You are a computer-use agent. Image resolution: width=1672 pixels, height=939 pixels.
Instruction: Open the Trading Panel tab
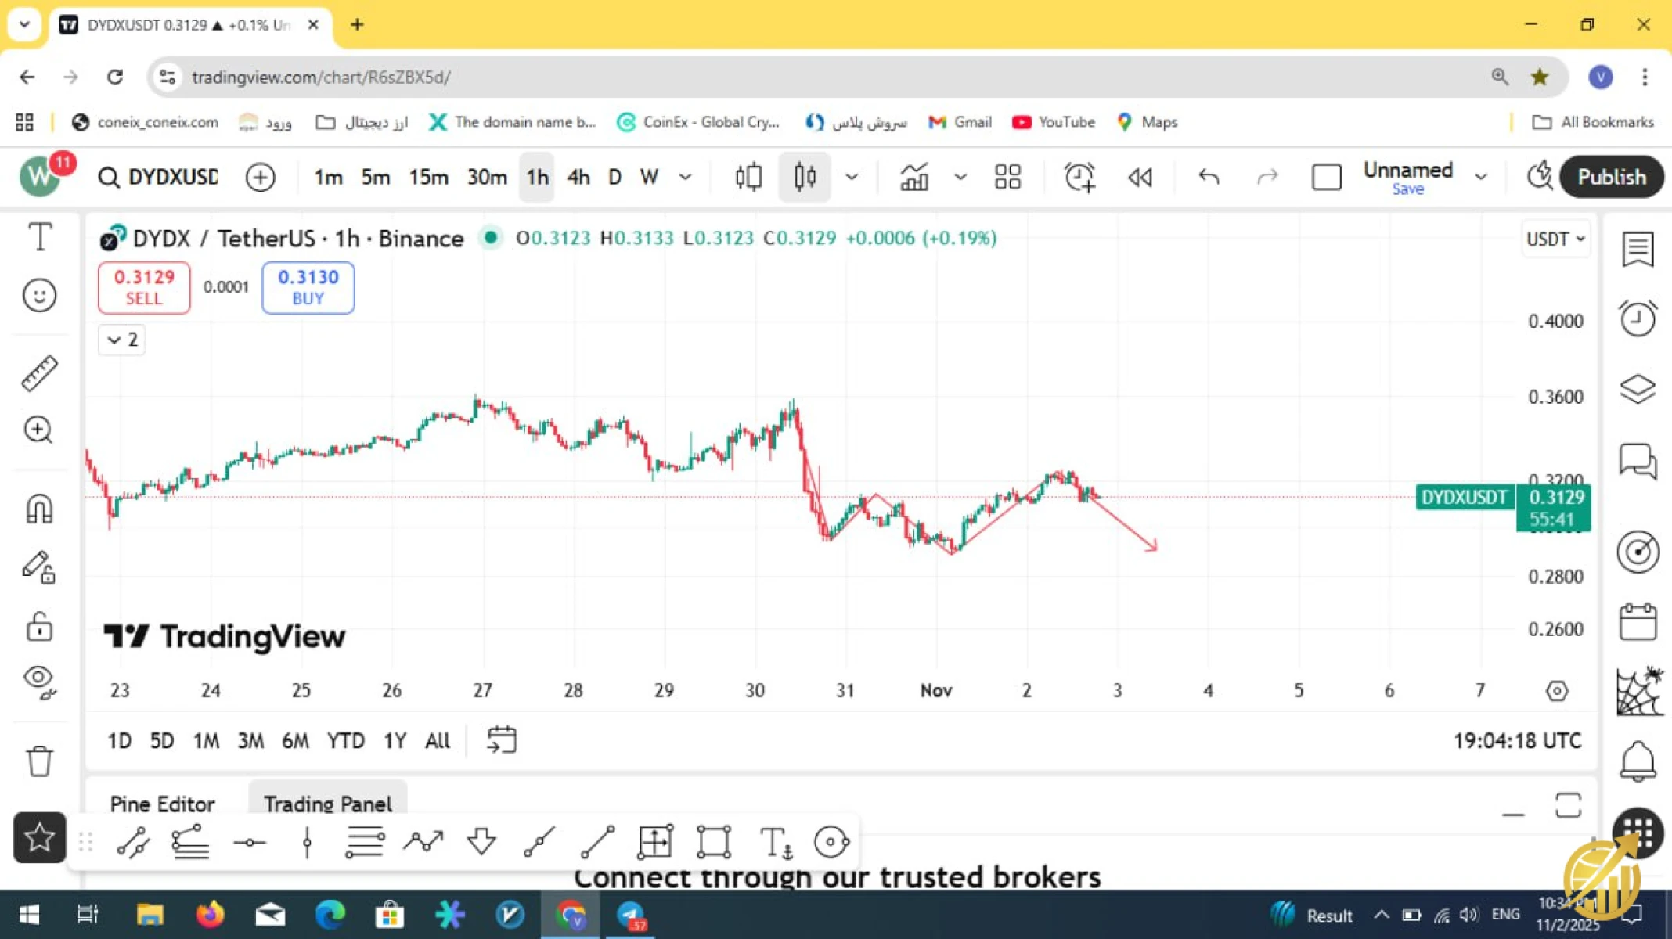tap(327, 804)
